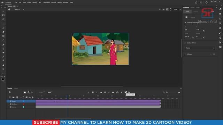Select the Rectangle tool
Image resolution: width=223 pixels, height=125 pixels.
pyautogui.click(x=3, y=36)
